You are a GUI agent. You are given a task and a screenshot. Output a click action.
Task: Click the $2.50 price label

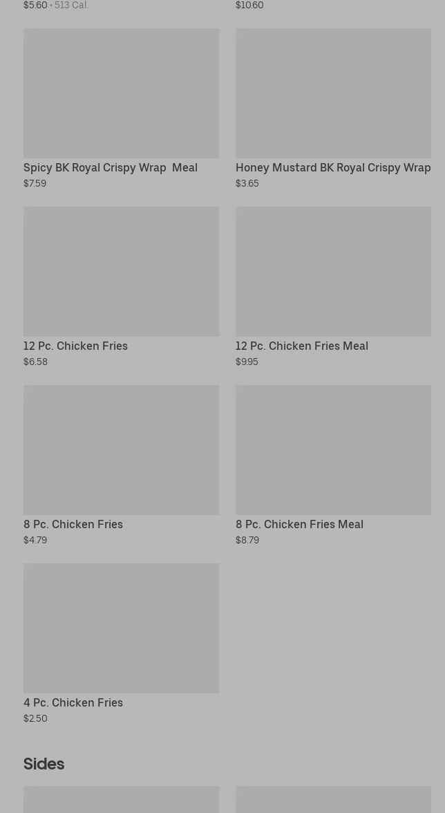tap(35, 719)
